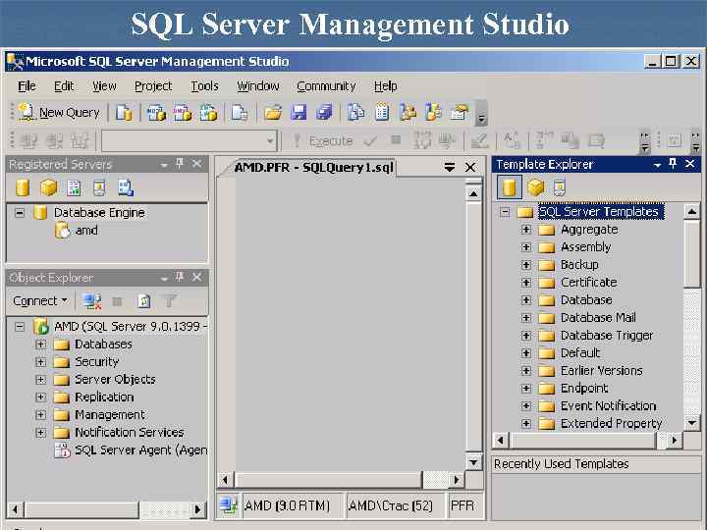Click the Analysis Services XMLA Query icon
The height and width of the screenshot is (530, 707).
208,113
